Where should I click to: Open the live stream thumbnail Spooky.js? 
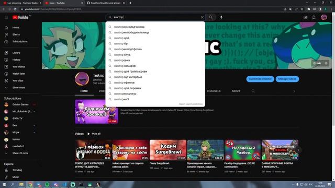[96, 111]
